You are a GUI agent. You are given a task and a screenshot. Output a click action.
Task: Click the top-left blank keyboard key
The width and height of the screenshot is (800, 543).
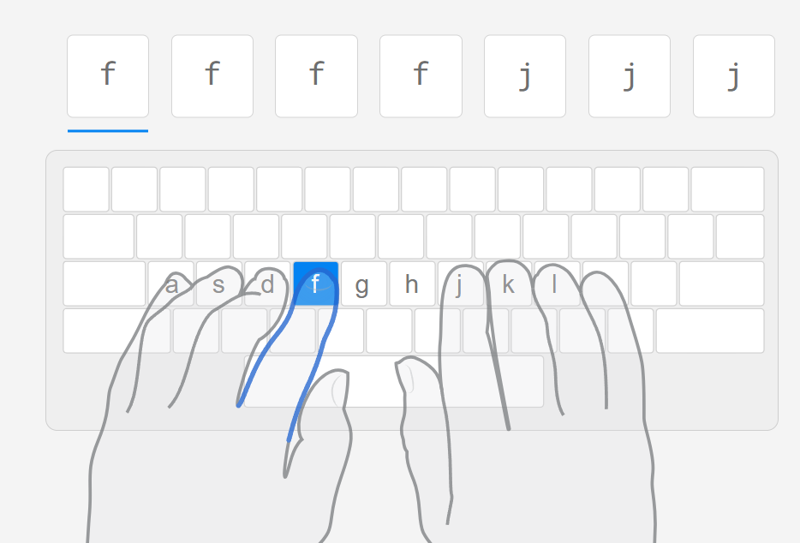(x=86, y=189)
